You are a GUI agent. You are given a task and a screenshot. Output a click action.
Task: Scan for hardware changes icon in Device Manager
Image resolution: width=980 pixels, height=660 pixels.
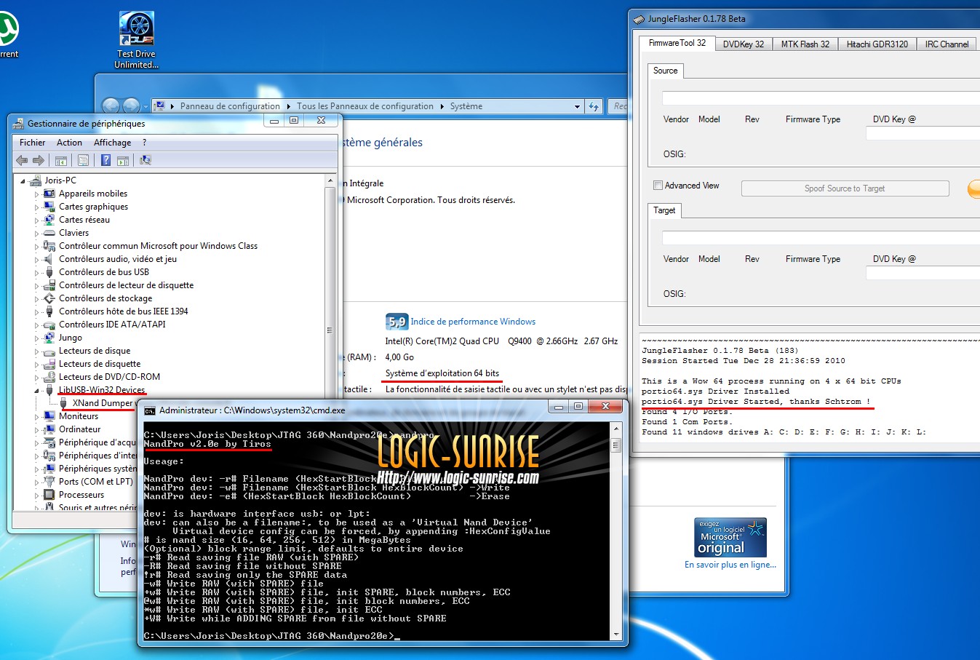146,160
